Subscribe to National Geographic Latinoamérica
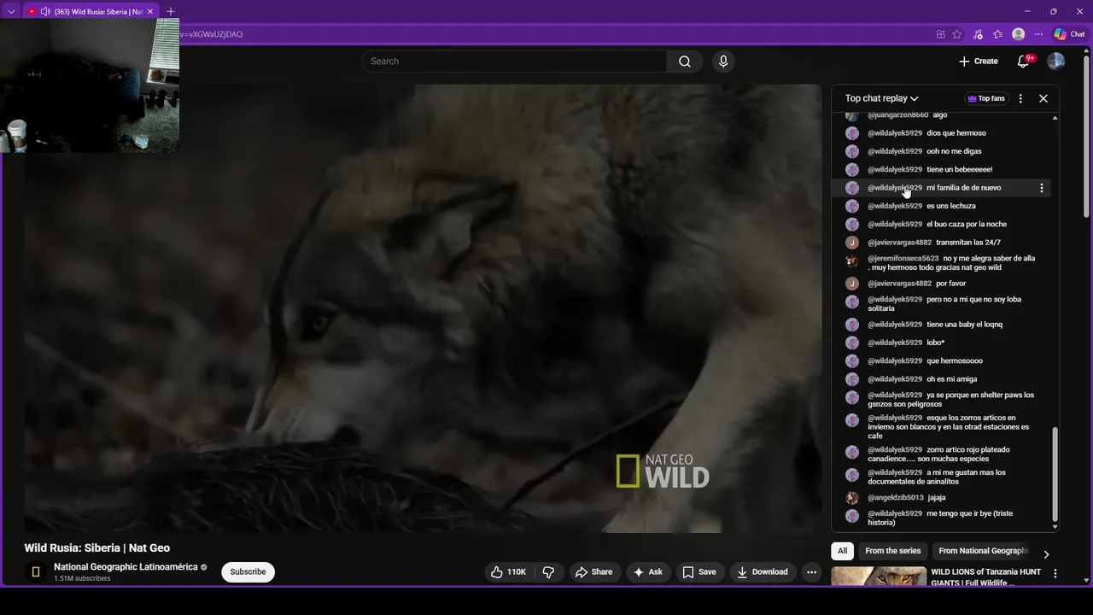 tap(248, 572)
